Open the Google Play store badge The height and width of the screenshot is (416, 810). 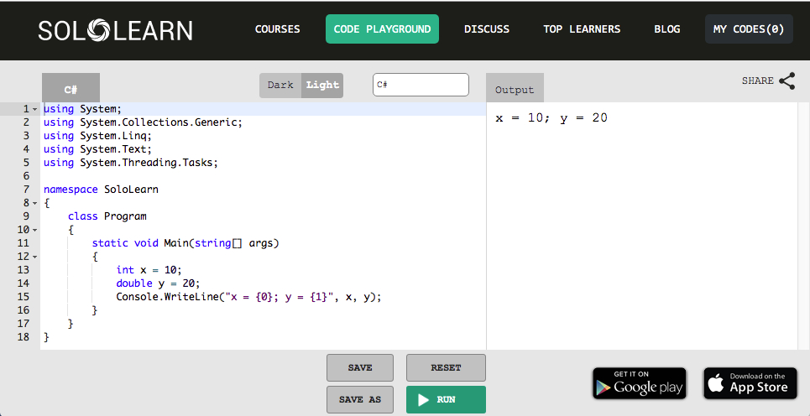point(639,383)
